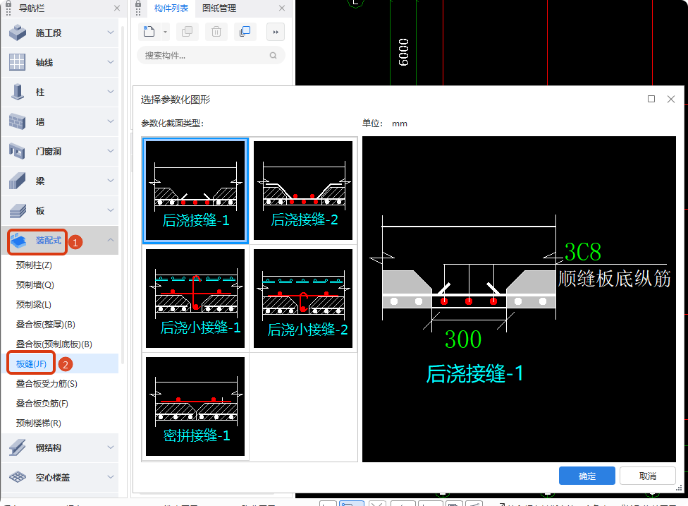Open the new component dropdown arrow
The width and height of the screenshot is (688, 506).
[x=165, y=32]
